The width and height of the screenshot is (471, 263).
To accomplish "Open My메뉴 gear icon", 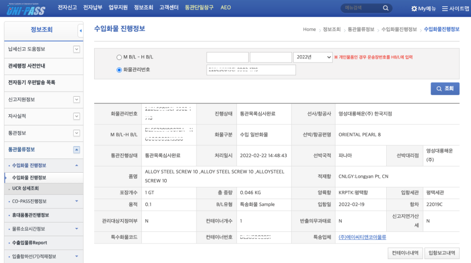I will pyautogui.click(x=414, y=9).
